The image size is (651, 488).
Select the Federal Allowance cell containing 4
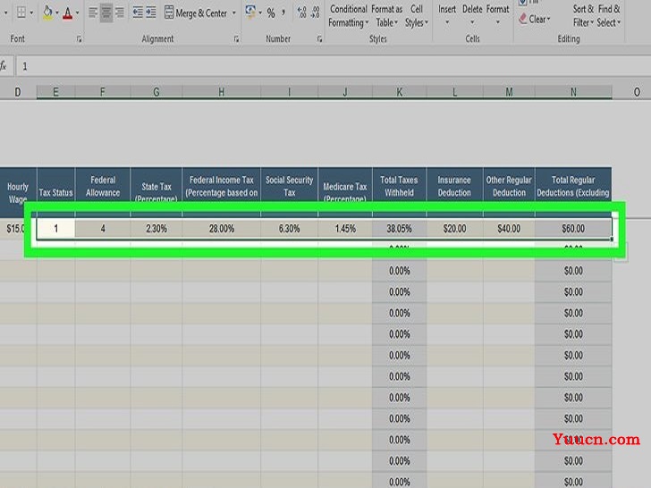tap(103, 229)
